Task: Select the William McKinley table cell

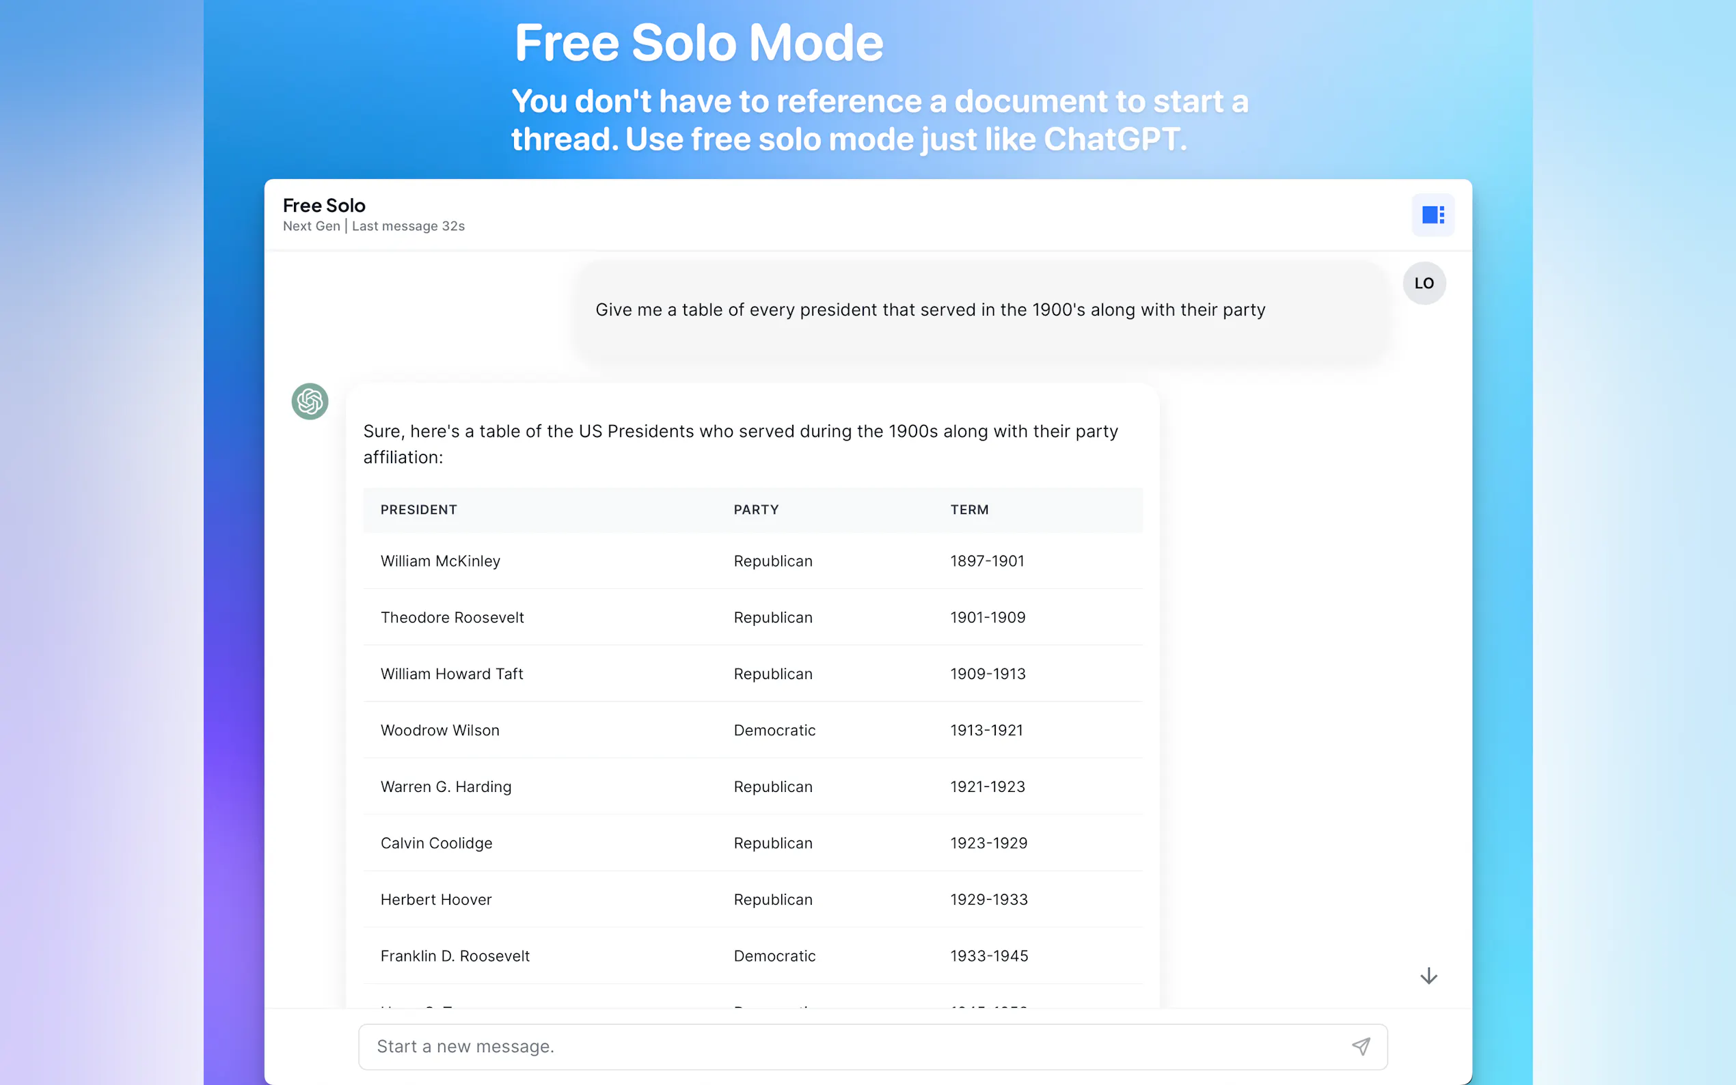Action: tap(440, 561)
